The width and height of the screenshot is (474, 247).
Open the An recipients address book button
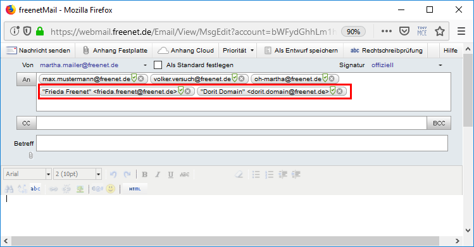click(x=27, y=80)
